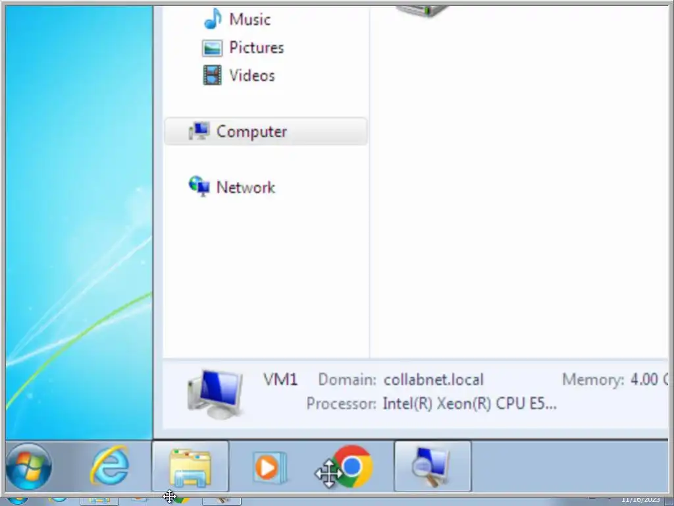Click the collabnet.local domain value
Image resolution: width=674 pixels, height=506 pixels.
pyautogui.click(x=434, y=379)
